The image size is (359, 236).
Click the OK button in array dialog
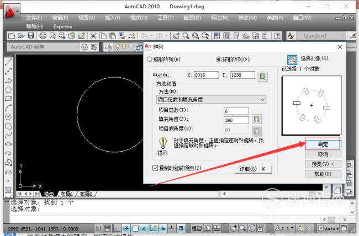point(323,144)
